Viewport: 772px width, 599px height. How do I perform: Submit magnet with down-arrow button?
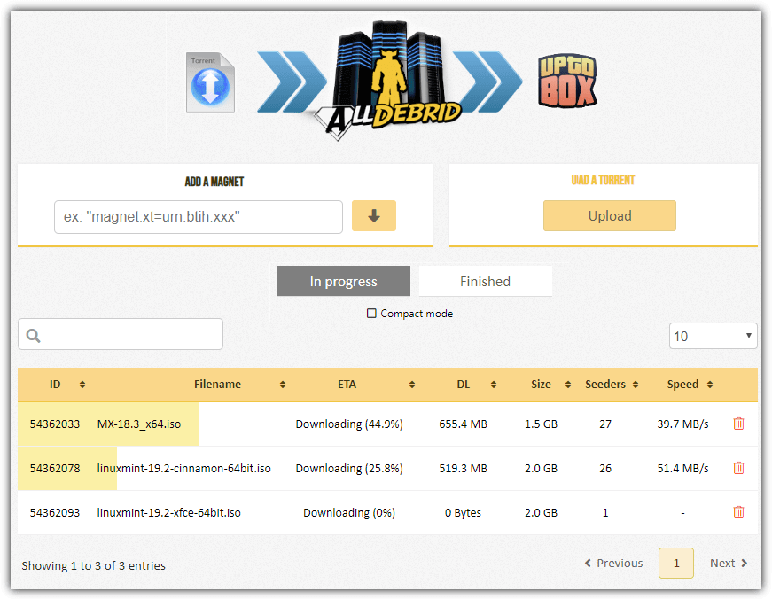pyautogui.click(x=374, y=215)
